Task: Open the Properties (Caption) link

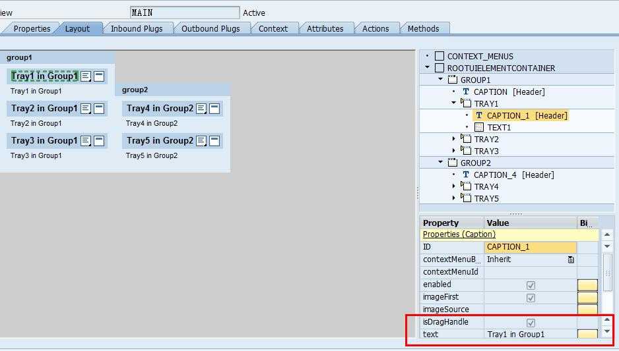Action: pos(459,234)
